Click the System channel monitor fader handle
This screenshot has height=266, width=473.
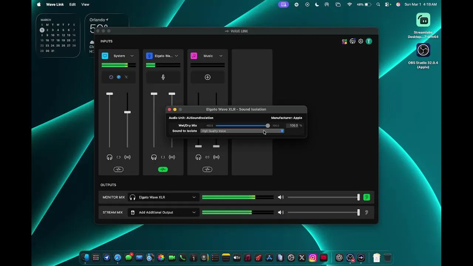109,94
